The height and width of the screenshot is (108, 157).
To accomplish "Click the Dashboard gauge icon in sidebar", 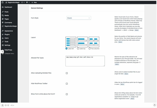I will tap(3, 7).
